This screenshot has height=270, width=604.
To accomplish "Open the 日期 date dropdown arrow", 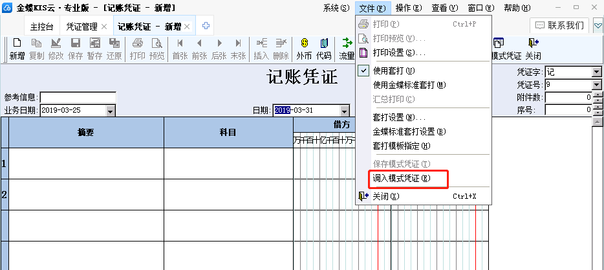I will pyautogui.click(x=345, y=111).
